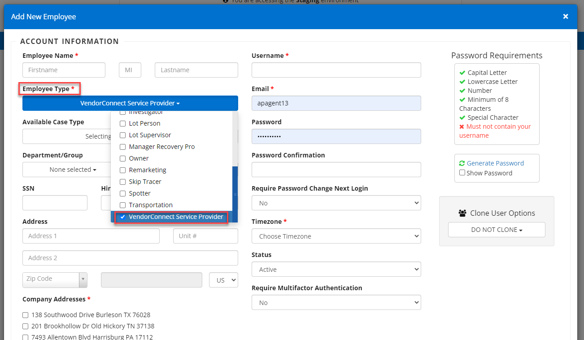Open the Available Case Type dropdown
The image size is (584, 340).
click(x=67, y=136)
